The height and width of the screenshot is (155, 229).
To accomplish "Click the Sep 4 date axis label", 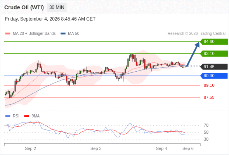I will tap(161, 148).
